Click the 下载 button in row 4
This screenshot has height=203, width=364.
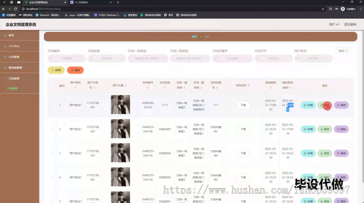tap(243, 177)
